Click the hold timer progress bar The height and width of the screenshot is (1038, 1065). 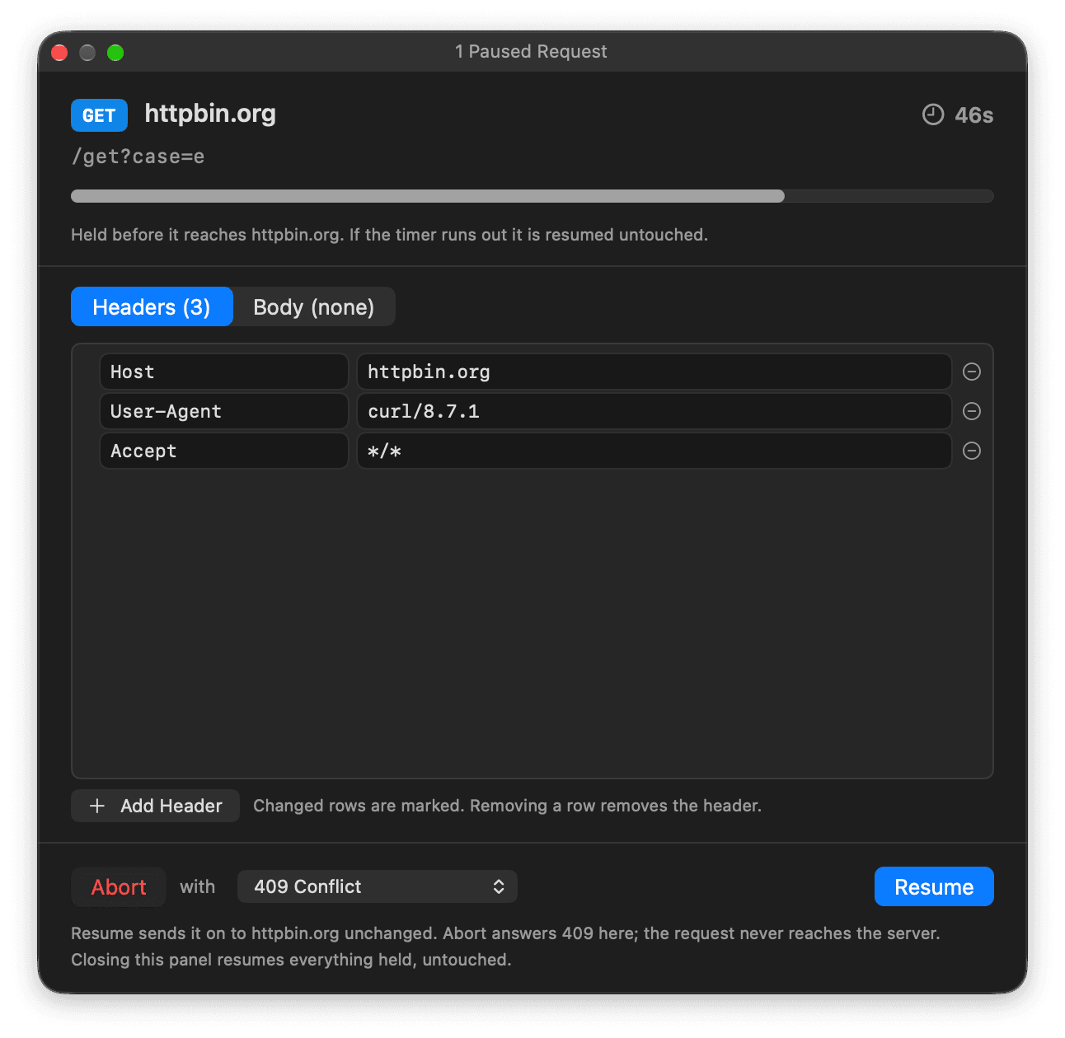532,196
